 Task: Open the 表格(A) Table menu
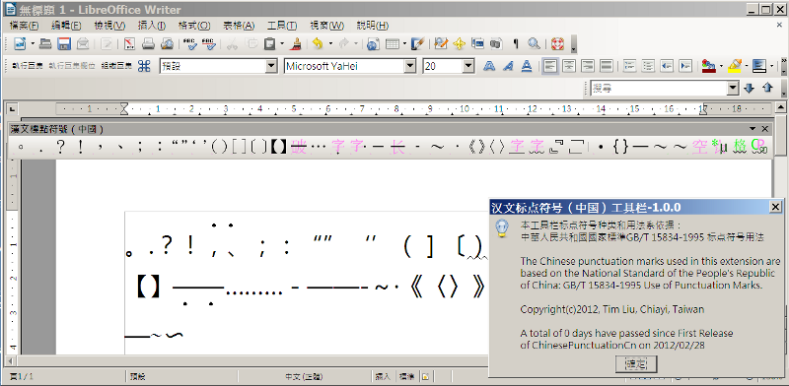click(239, 26)
